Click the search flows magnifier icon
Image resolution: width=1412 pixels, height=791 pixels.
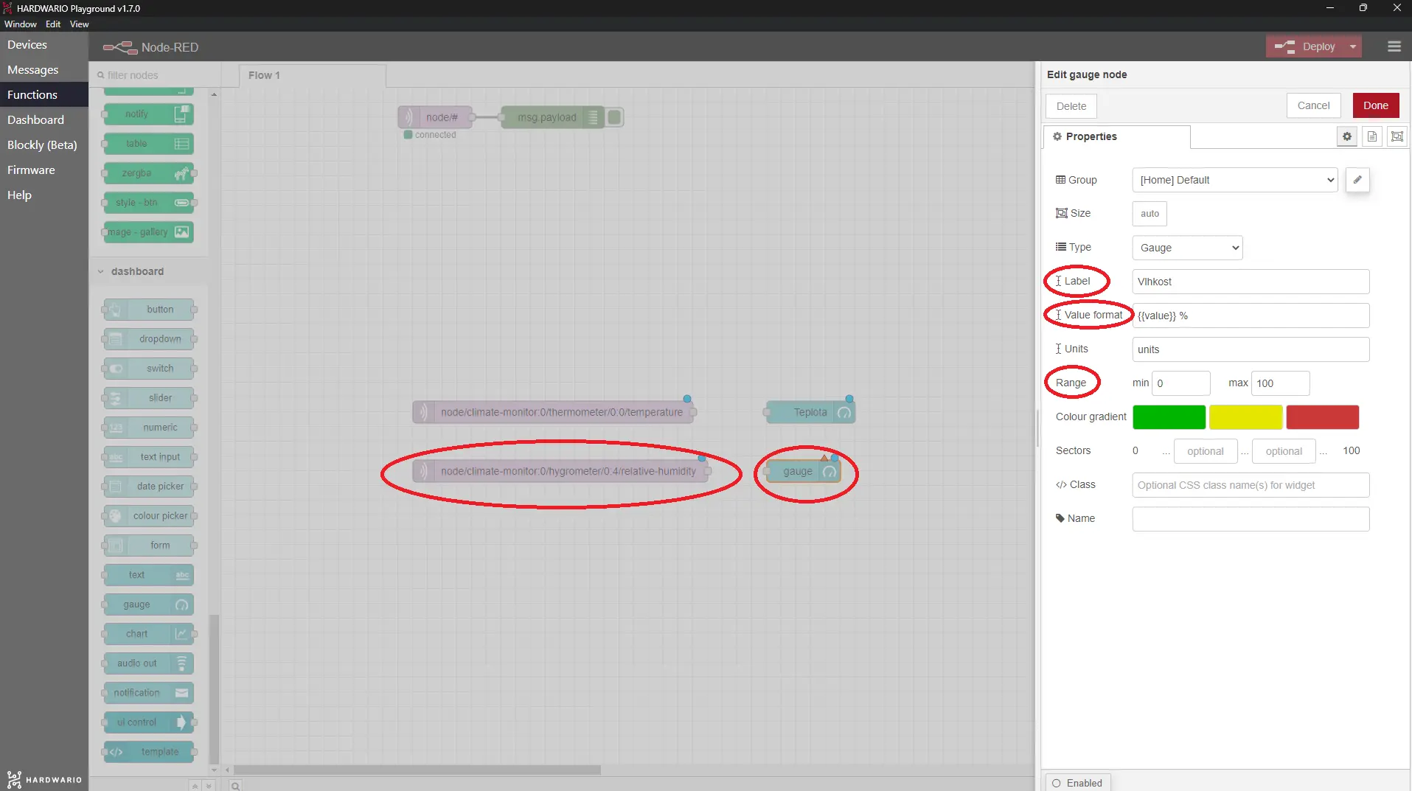235,786
